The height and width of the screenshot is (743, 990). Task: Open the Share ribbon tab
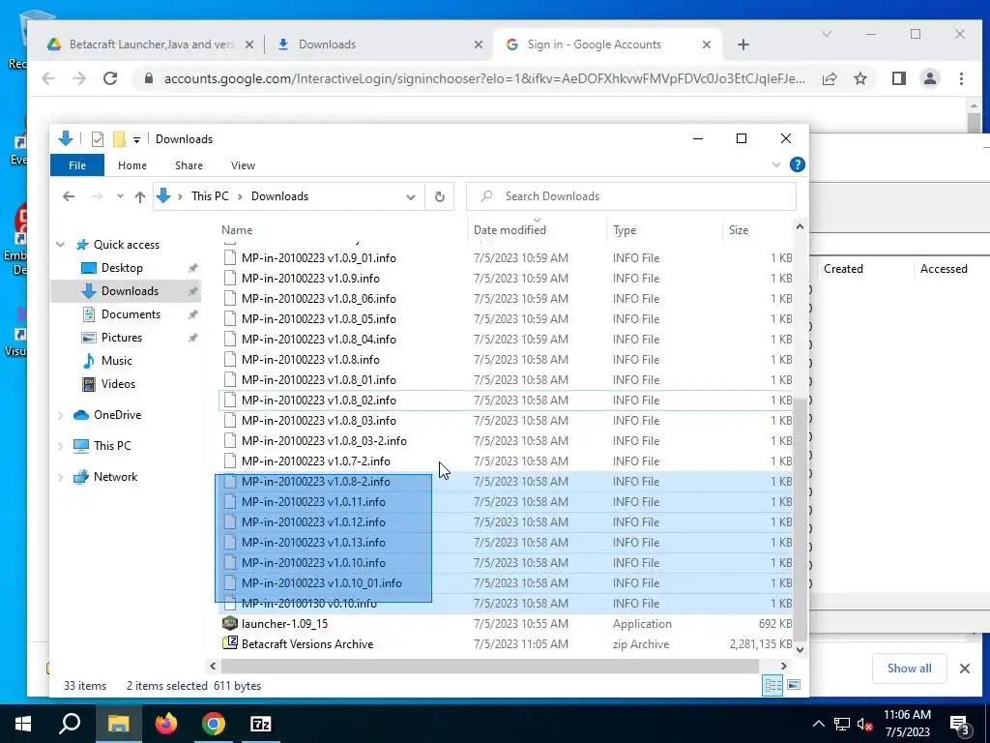pos(189,165)
